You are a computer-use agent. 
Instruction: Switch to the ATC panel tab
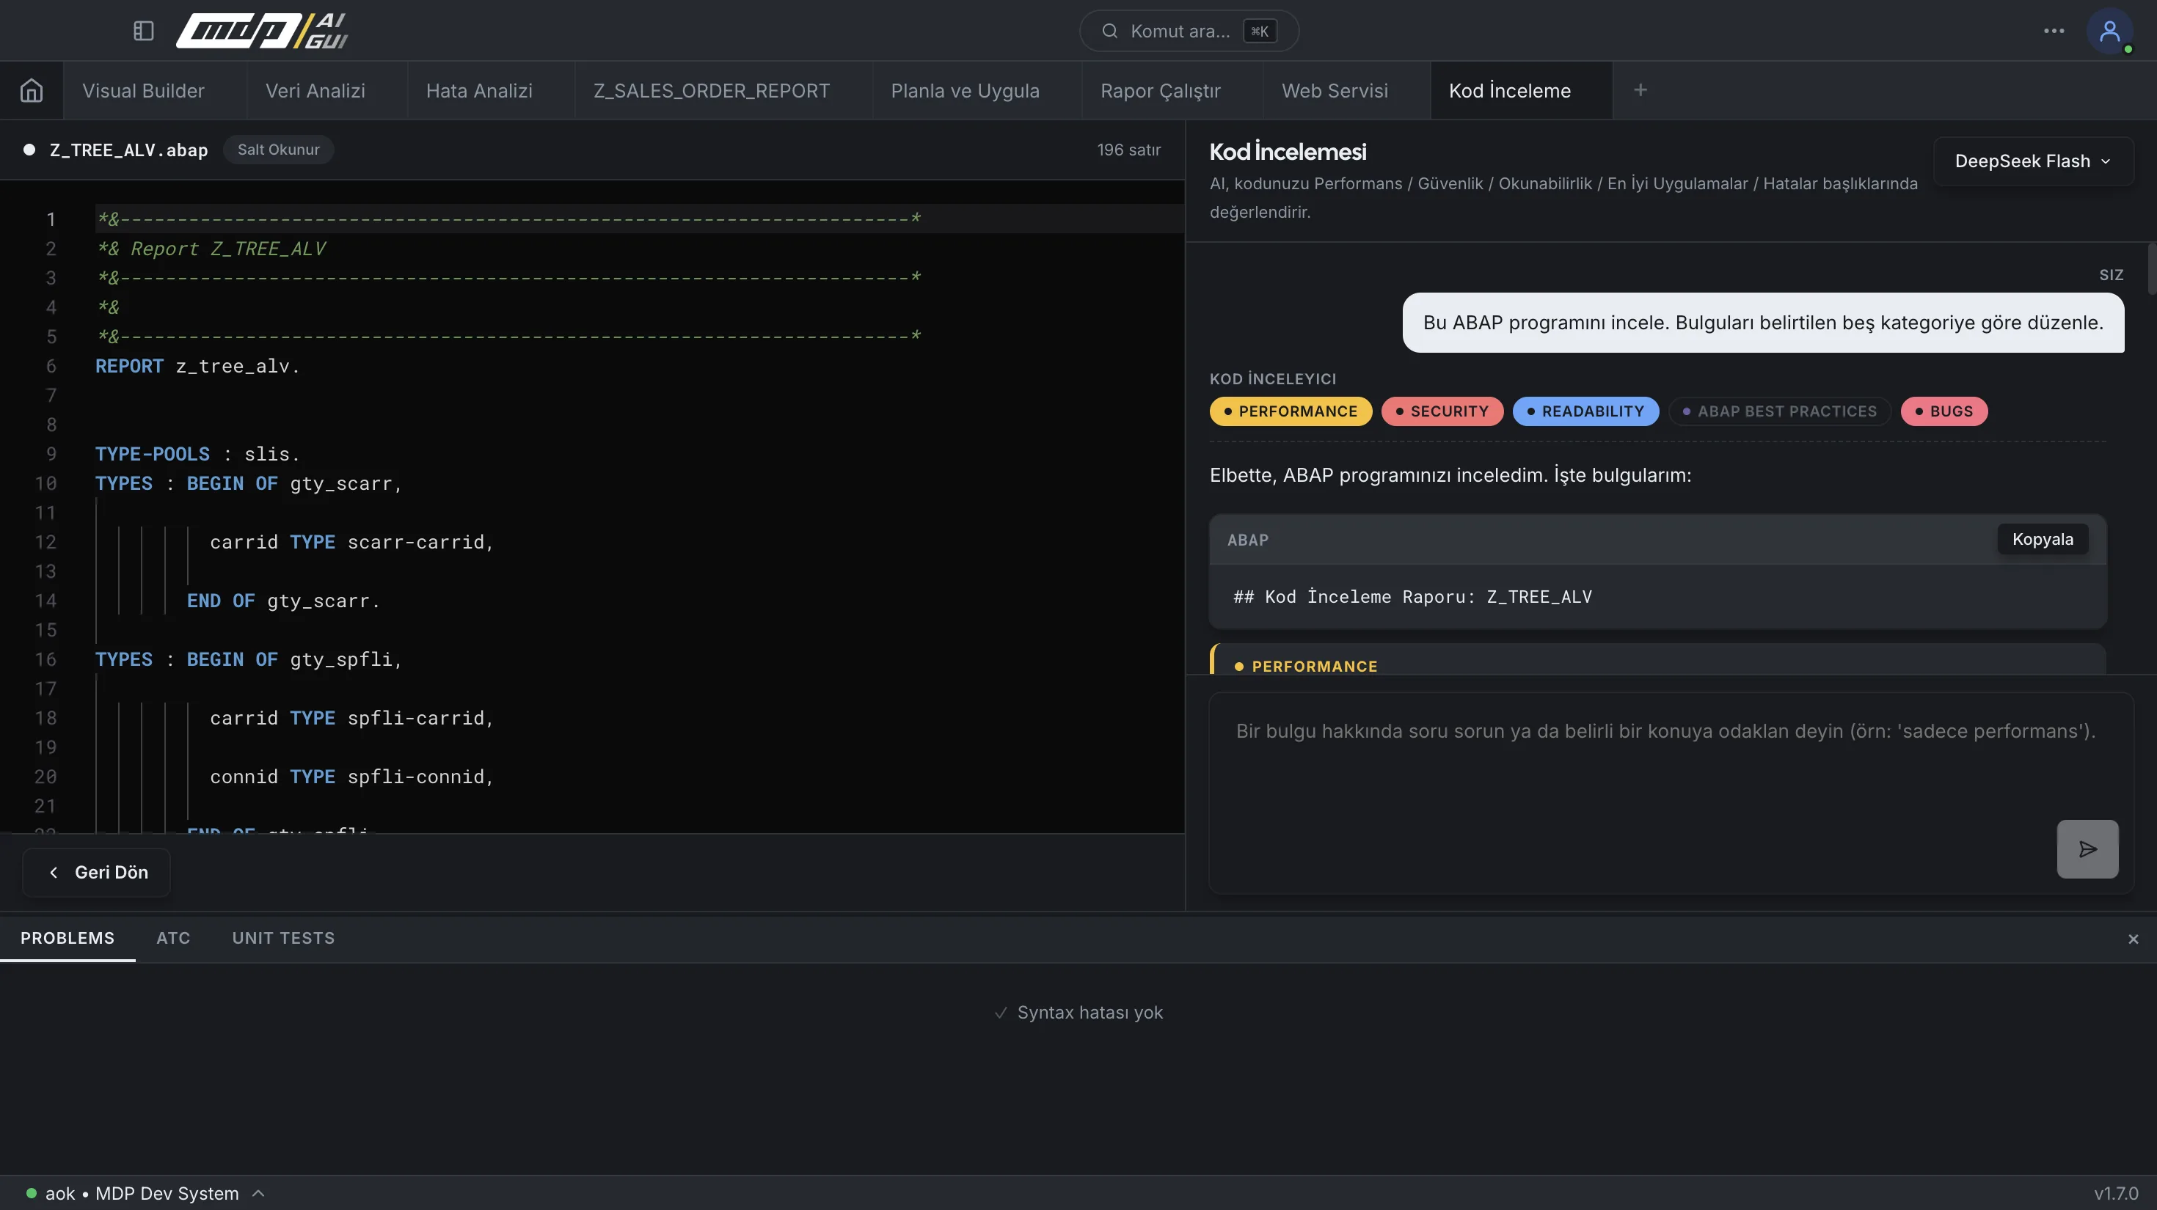coord(173,939)
